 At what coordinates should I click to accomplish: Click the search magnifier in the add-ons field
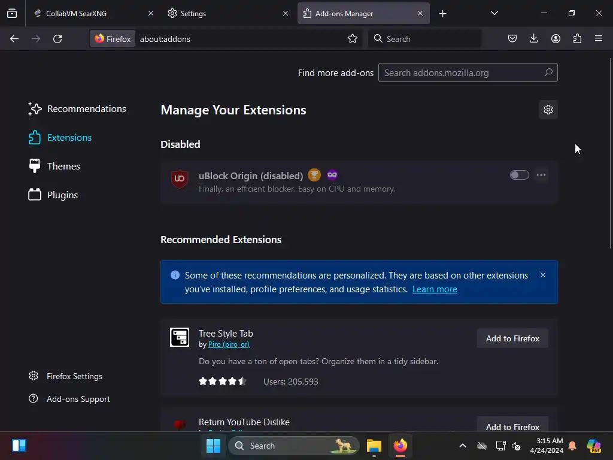[x=548, y=72]
